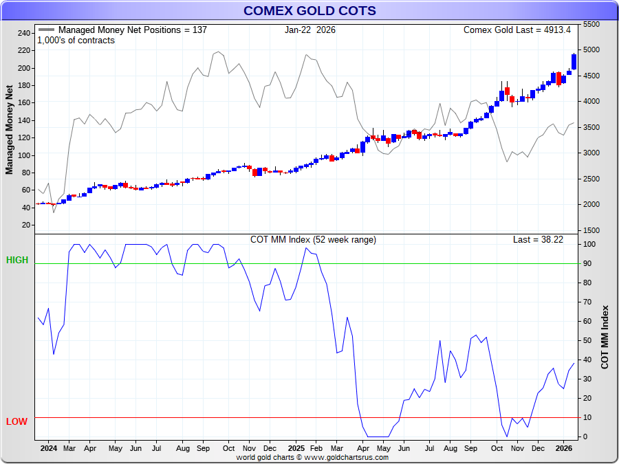Click the "1,000's of contracts" unit label
The height and width of the screenshot is (464, 619).
(76, 41)
